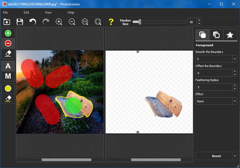Open the File menu

[6, 12]
